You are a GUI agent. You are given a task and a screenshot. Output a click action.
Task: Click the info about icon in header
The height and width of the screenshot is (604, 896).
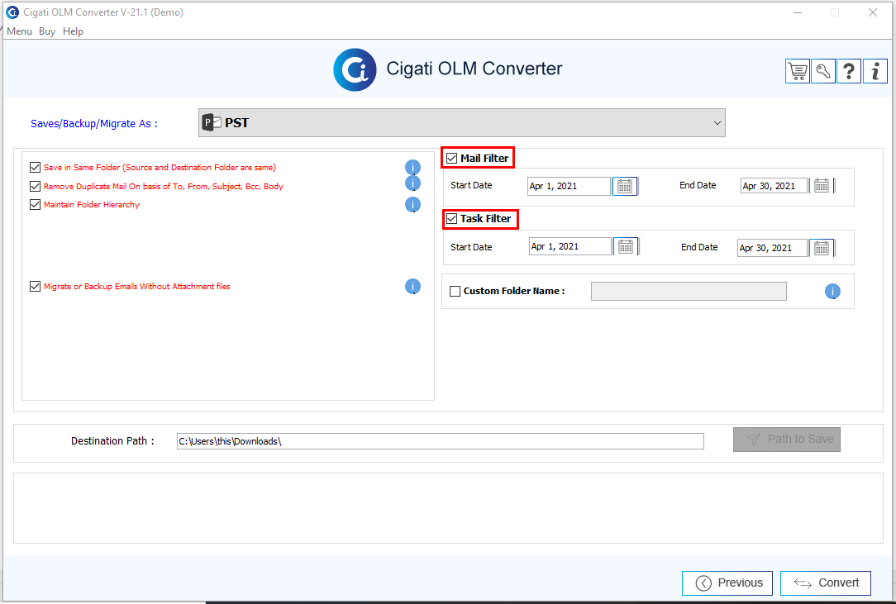(x=875, y=71)
